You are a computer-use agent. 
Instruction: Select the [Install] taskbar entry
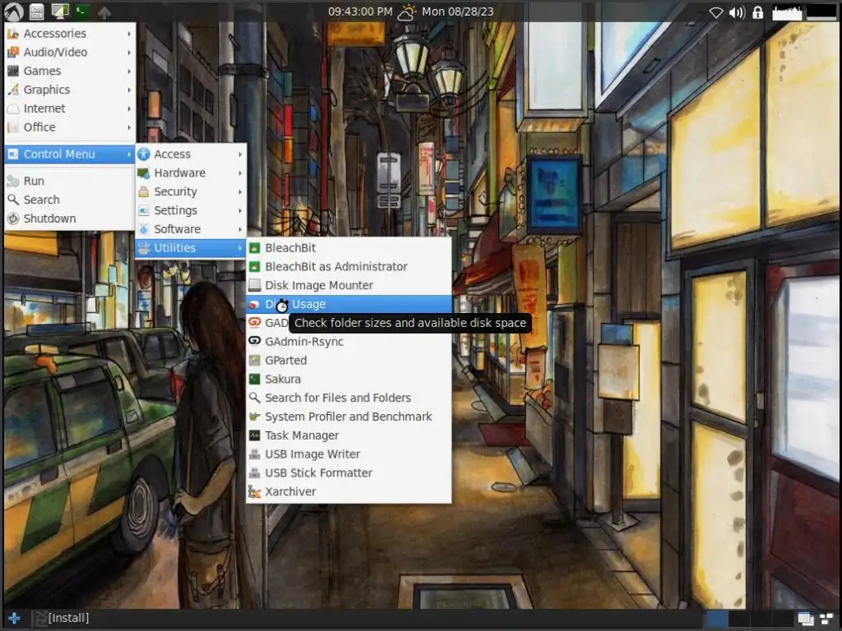(x=60, y=618)
